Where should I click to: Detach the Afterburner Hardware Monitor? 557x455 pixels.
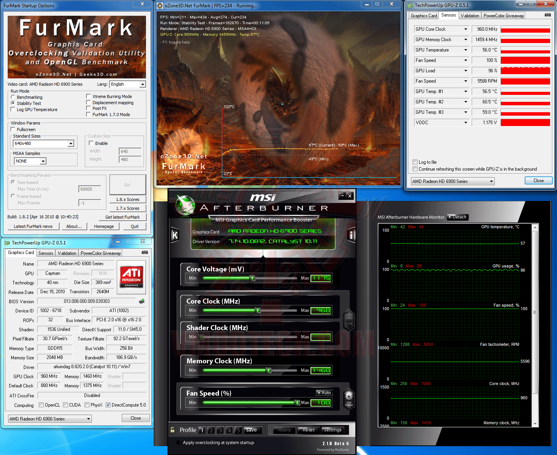457,217
